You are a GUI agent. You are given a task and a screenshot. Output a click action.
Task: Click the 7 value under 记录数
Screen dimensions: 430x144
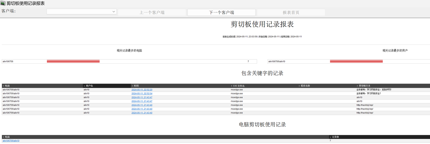[x=330, y=141]
